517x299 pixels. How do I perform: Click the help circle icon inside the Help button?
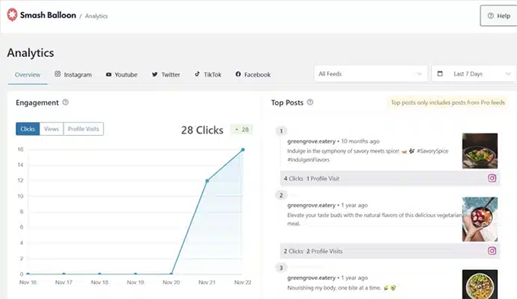(490, 15)
